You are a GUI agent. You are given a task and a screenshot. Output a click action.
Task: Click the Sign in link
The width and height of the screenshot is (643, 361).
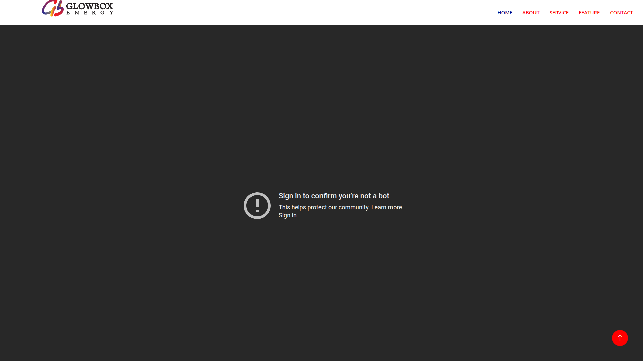288,215
